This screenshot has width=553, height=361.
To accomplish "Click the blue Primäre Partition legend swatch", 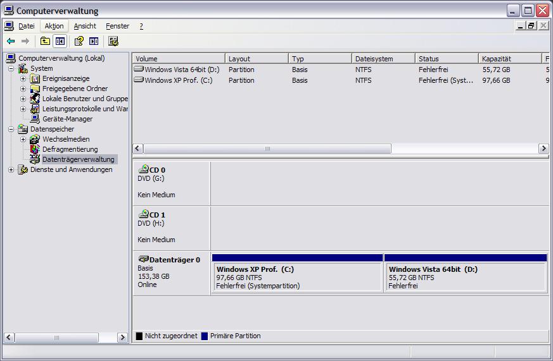I will point(205,336).
